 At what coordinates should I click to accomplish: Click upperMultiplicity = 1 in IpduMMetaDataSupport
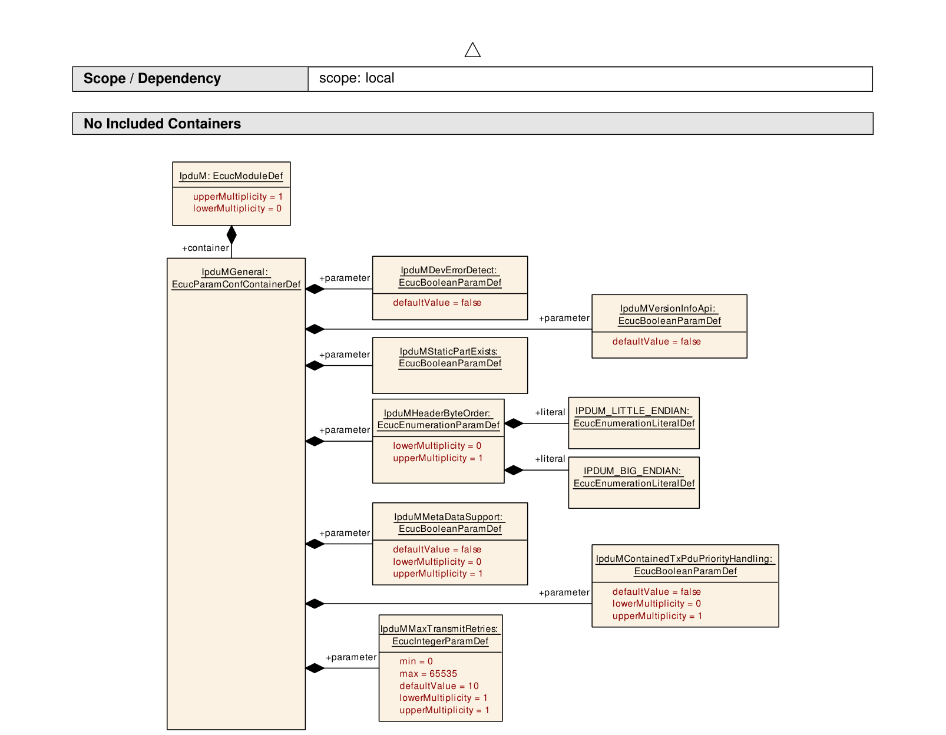tap(438, 574)
